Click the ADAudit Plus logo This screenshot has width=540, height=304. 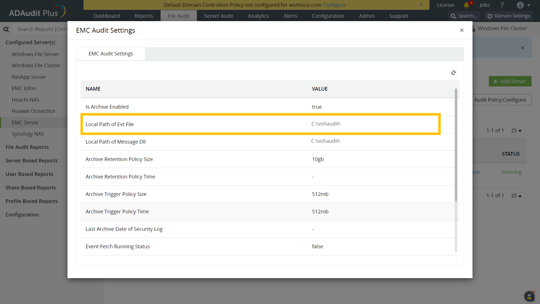[x=37, y=11]
